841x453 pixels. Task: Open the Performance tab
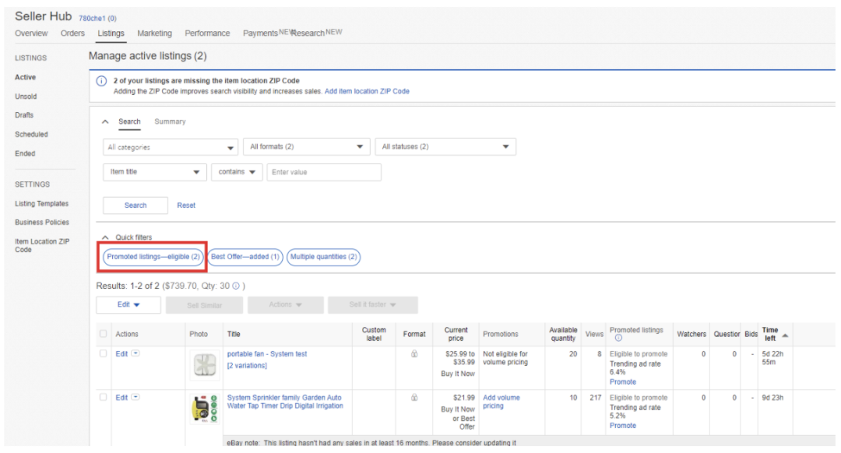click(x=207, y=33)
